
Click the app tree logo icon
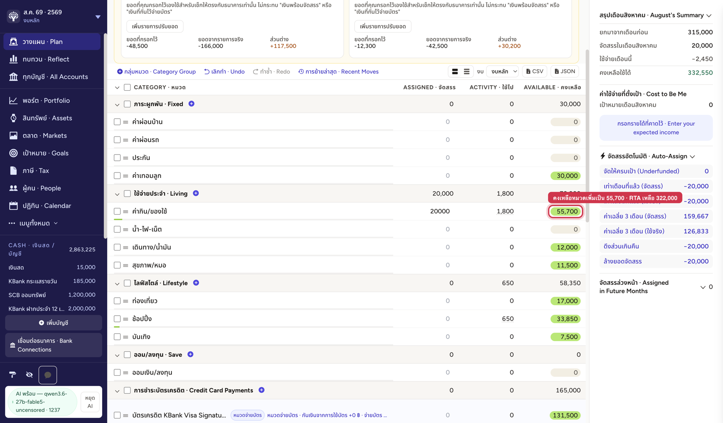tap(13, 16)
